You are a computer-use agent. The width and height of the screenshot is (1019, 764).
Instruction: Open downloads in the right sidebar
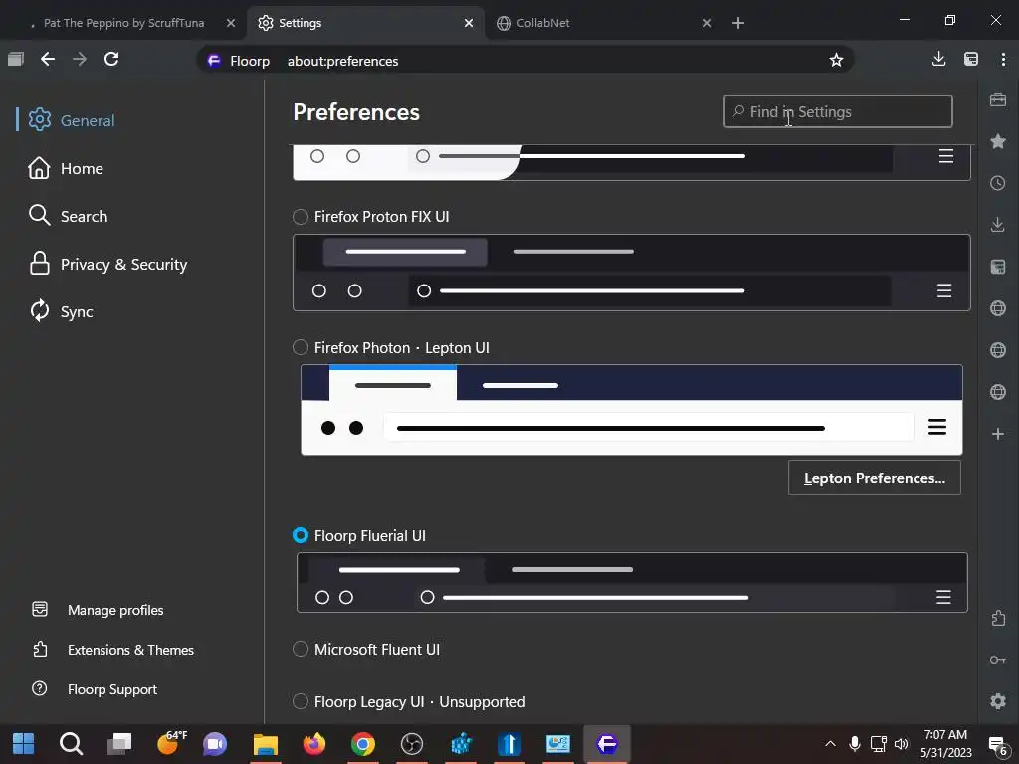[998, 225]
